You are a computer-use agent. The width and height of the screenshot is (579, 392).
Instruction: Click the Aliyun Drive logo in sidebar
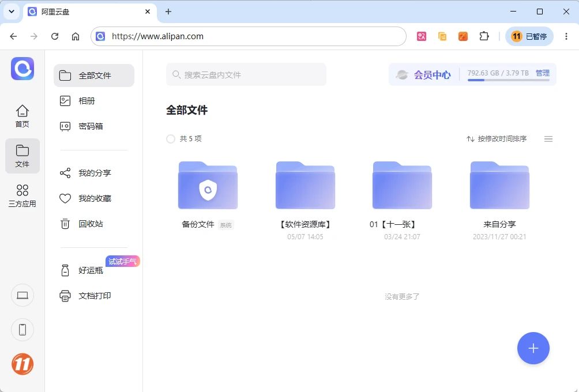pos(22,69)
